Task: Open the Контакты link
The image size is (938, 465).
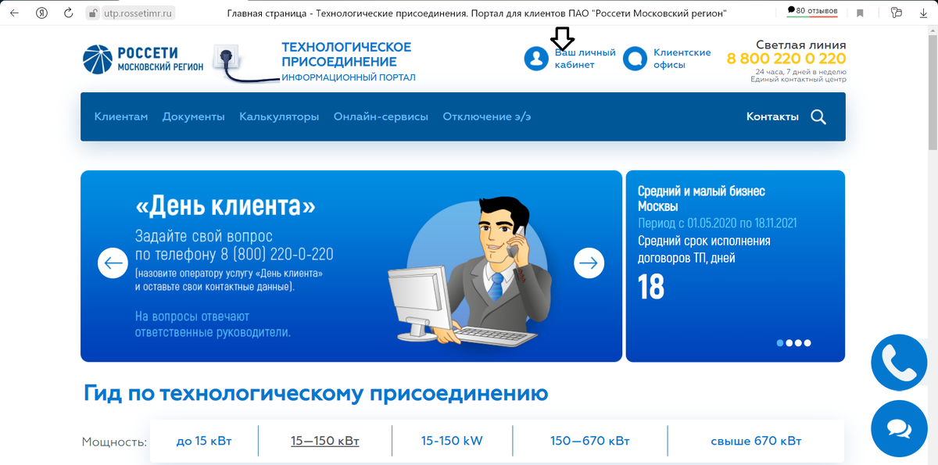Action: (772, 116)
